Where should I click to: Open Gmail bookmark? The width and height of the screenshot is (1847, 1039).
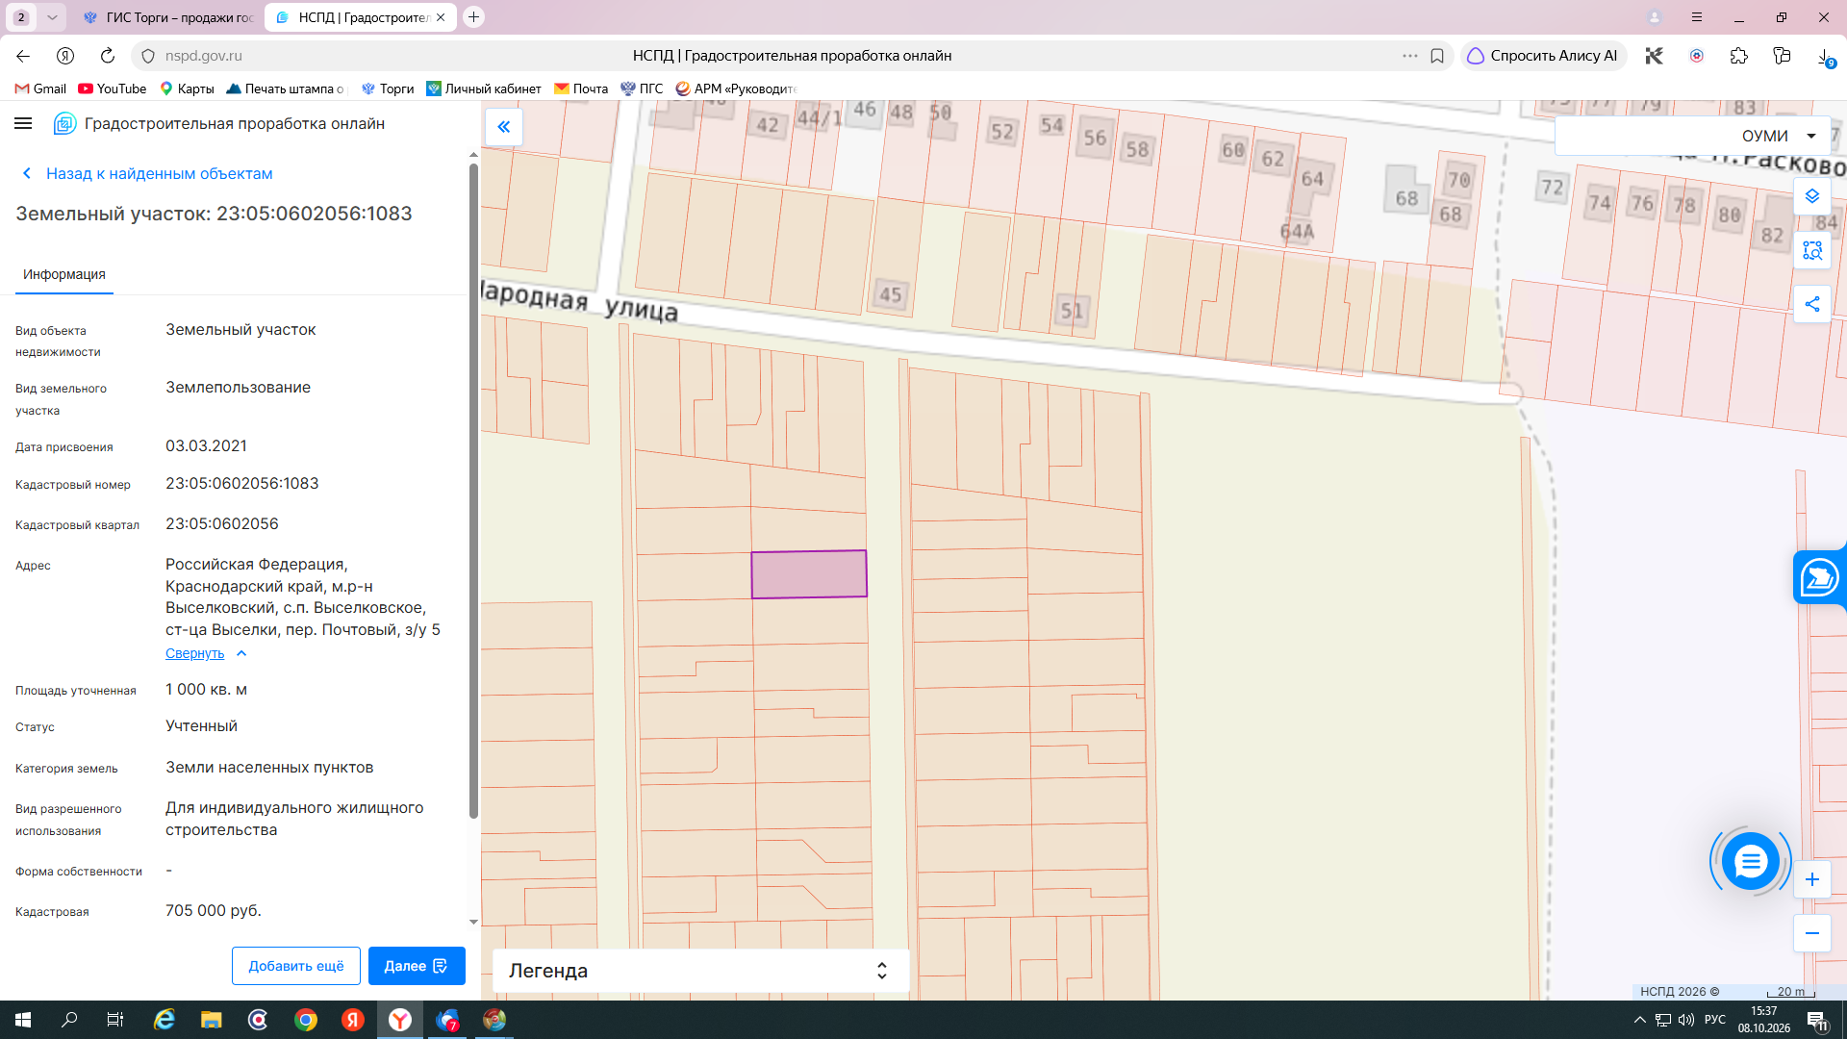(x=40, y=89)
